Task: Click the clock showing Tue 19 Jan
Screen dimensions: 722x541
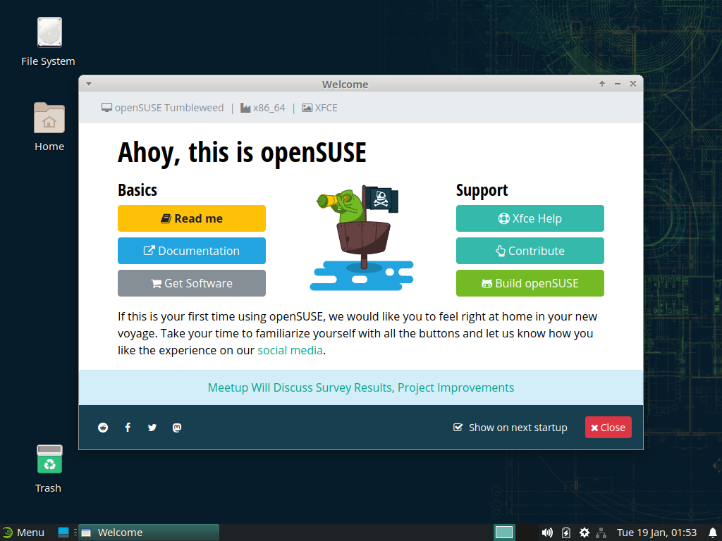Action: pos(656,533)
